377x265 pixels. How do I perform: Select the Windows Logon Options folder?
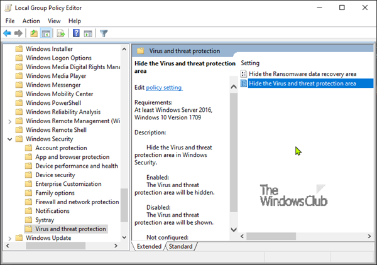pos(58,58)
